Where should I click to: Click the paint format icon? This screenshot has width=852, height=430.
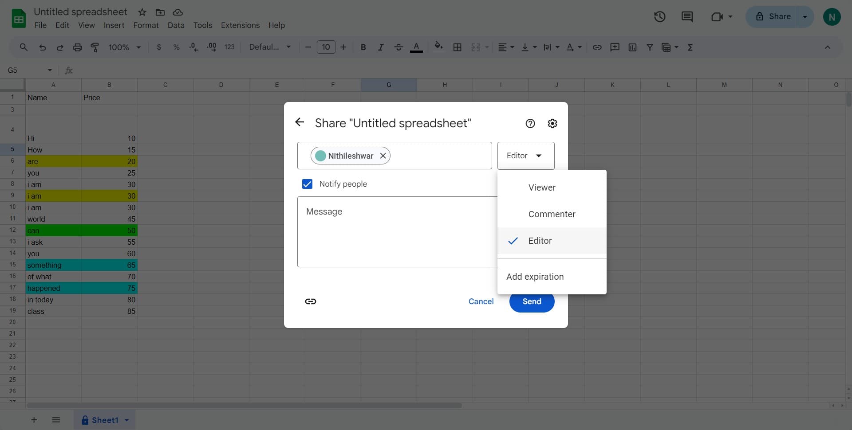point(95,47)
